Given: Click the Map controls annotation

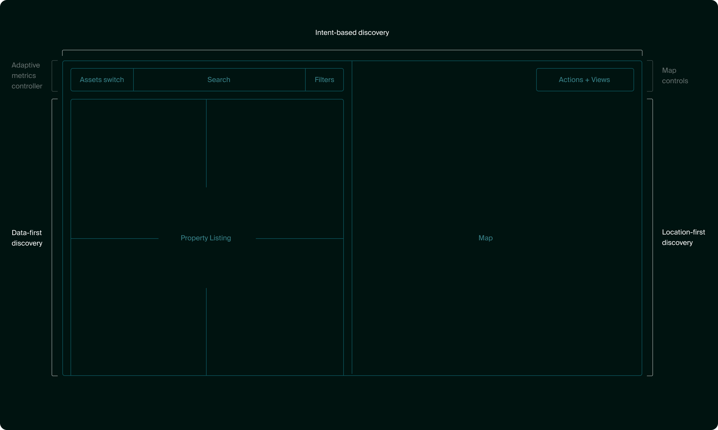Looking at the screenshot, I should click(675, 76).
